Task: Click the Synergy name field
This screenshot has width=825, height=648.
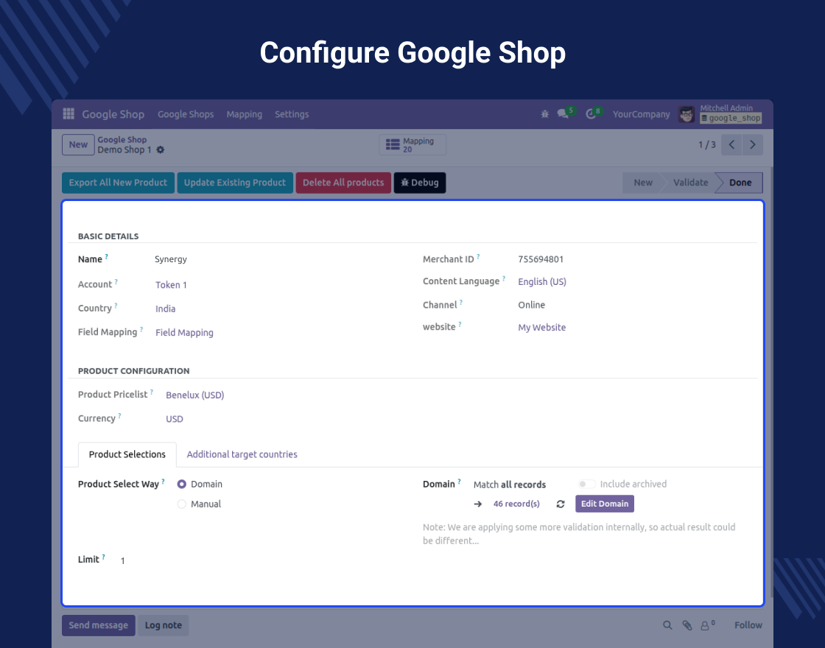Action: click(x=170, y=258)
